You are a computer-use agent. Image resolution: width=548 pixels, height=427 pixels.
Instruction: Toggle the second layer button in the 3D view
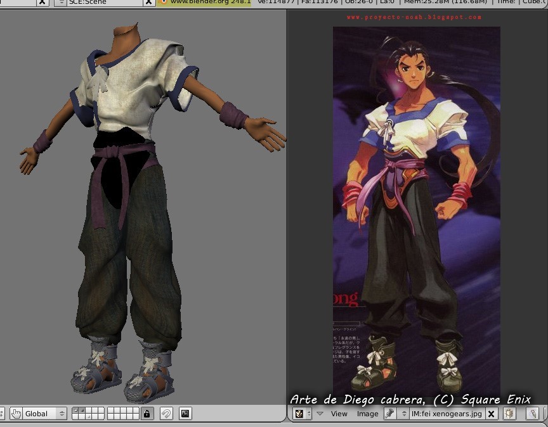click(82, 411)
